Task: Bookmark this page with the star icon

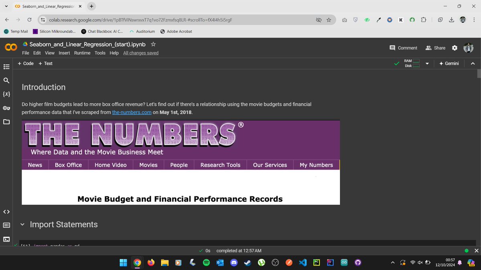Action: (329, 20)
